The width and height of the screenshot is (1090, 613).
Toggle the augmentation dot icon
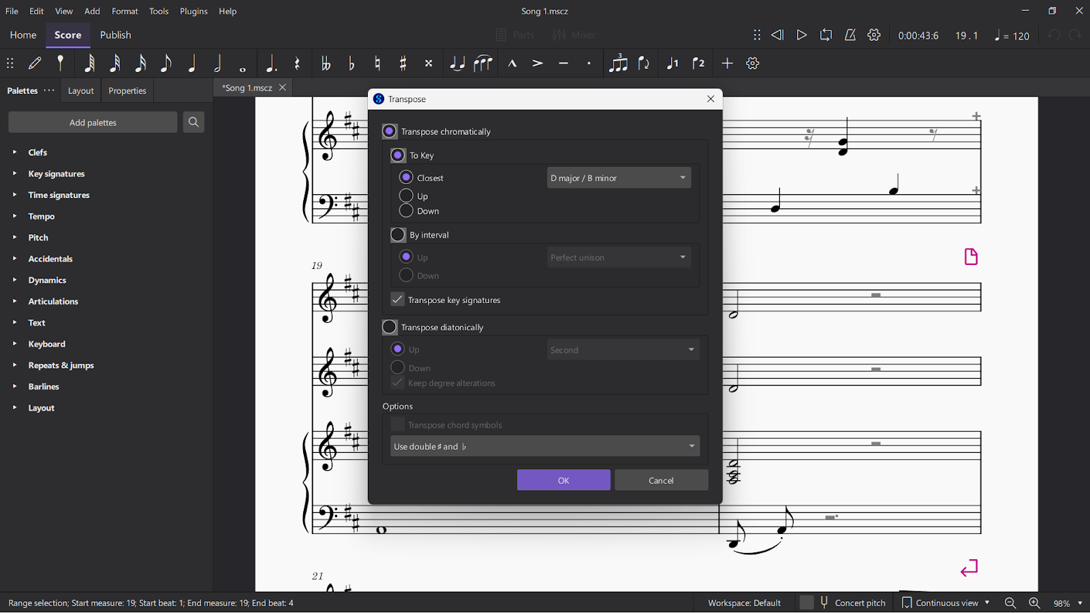coord(271,63)
